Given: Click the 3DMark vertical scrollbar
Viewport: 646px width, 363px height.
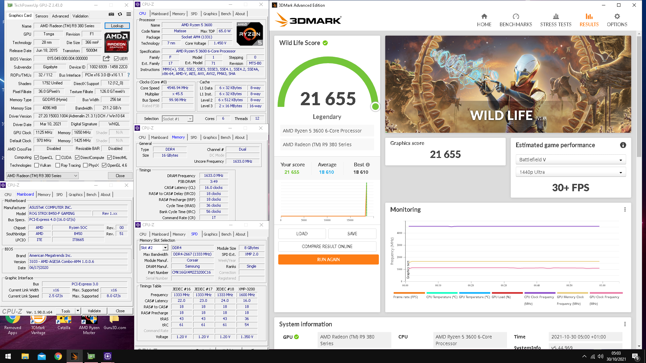Looking at the screenshot, I should (x=639, y=96).
